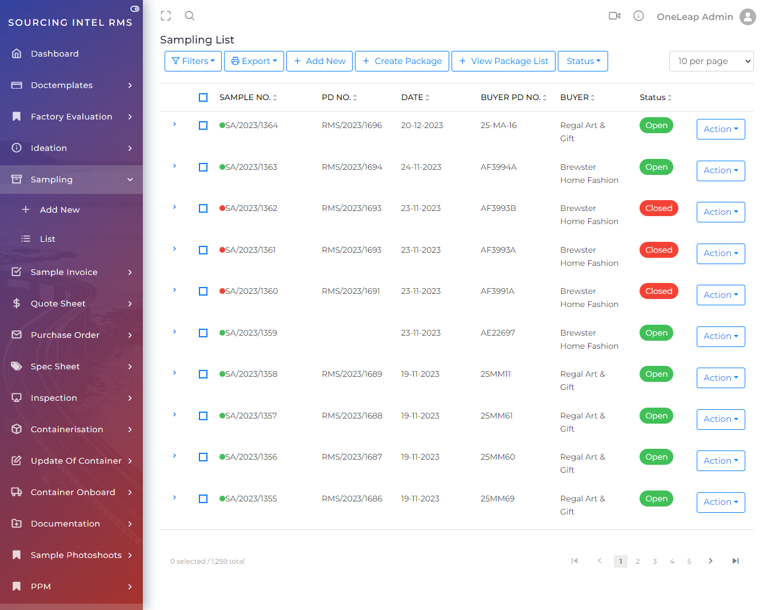The height and width of the screenshot is (610, 771).
Task: Click the video camera icon
Action: click(614, 16)
